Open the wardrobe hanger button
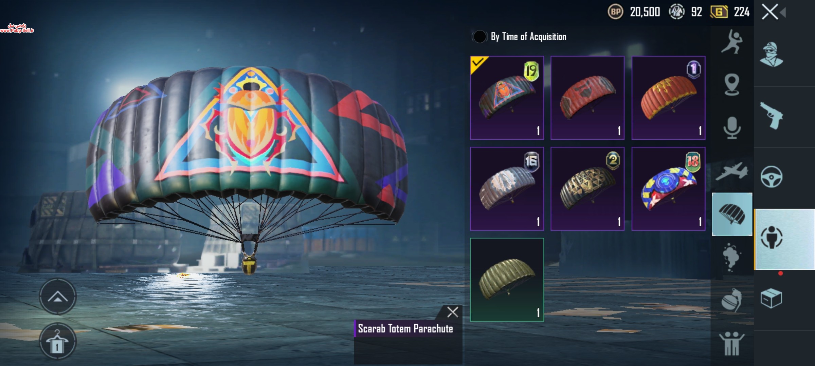 tap(57, 341)
